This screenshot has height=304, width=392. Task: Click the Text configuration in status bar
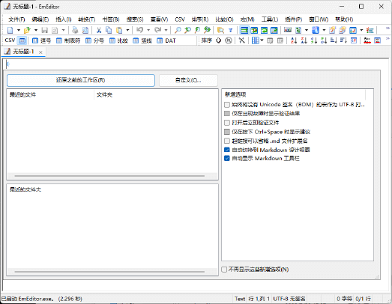[x=240, y=299]
